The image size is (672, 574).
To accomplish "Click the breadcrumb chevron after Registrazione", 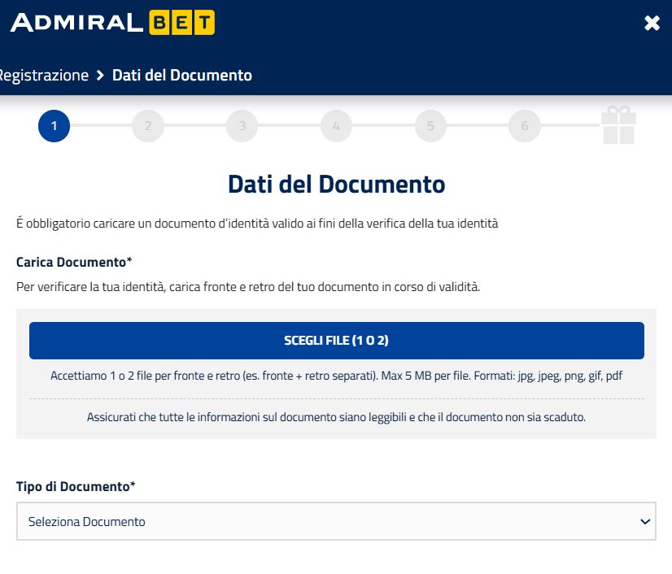I will 99,75.
